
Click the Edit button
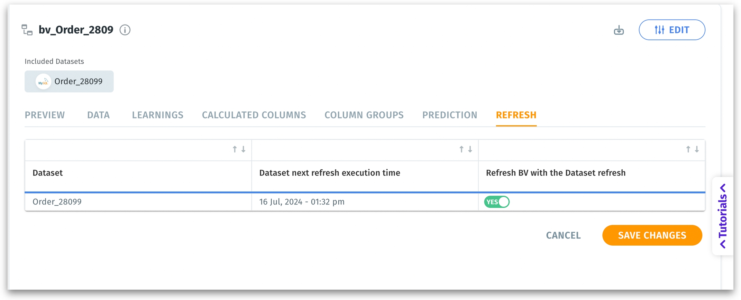[672, 30]
